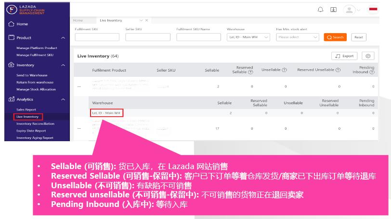The width and height of the screenshot is (391, 219).
Task: Open Live Inventory in the sidebar
Action: (27, 117)
